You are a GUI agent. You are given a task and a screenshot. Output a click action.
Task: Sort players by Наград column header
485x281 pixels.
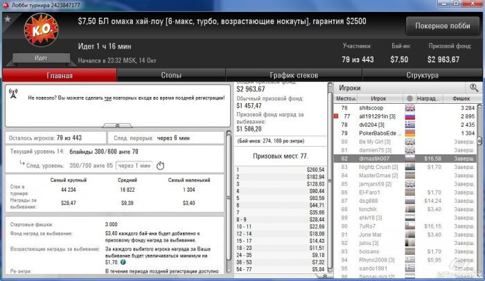430,98
